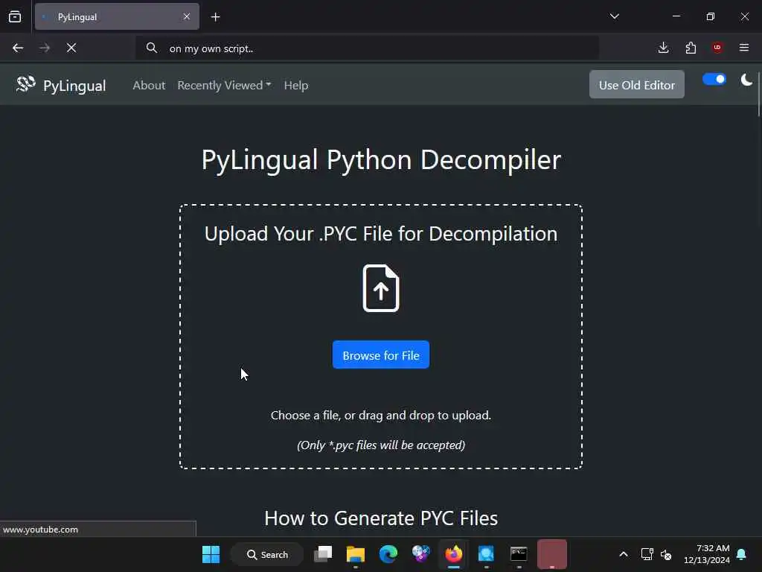Click Browse for File button

click(381, 355)
